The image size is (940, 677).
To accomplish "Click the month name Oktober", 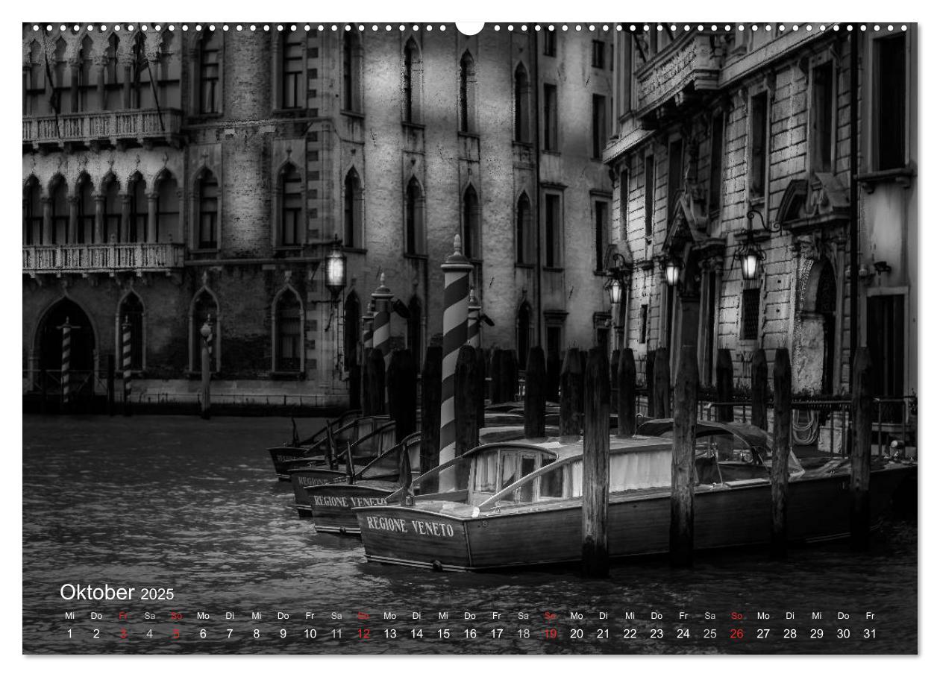I will point(97,593).
